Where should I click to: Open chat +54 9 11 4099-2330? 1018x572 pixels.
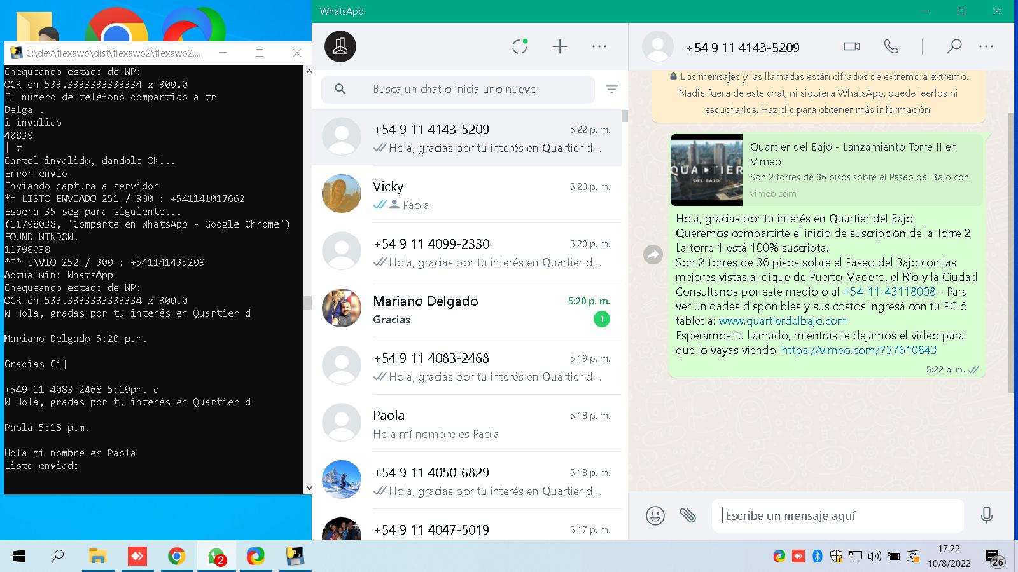pyautogui.click(x=466, y=252)
